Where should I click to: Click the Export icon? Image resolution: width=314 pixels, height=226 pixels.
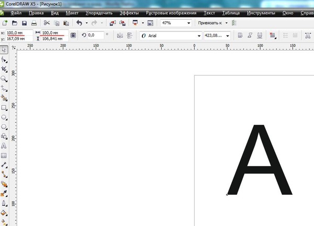click(x=122, y=23)
